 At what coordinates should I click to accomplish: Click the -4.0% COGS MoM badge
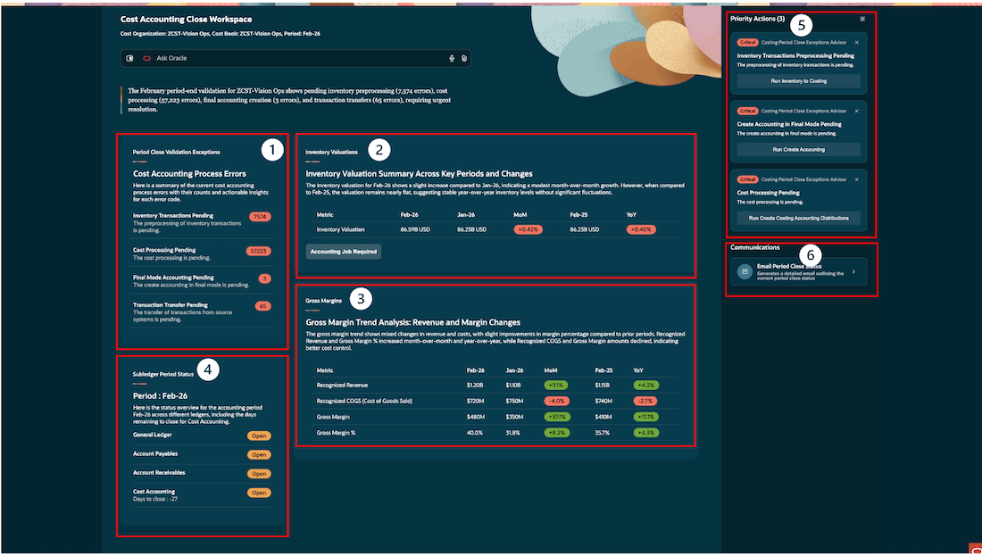click(556, 402)
